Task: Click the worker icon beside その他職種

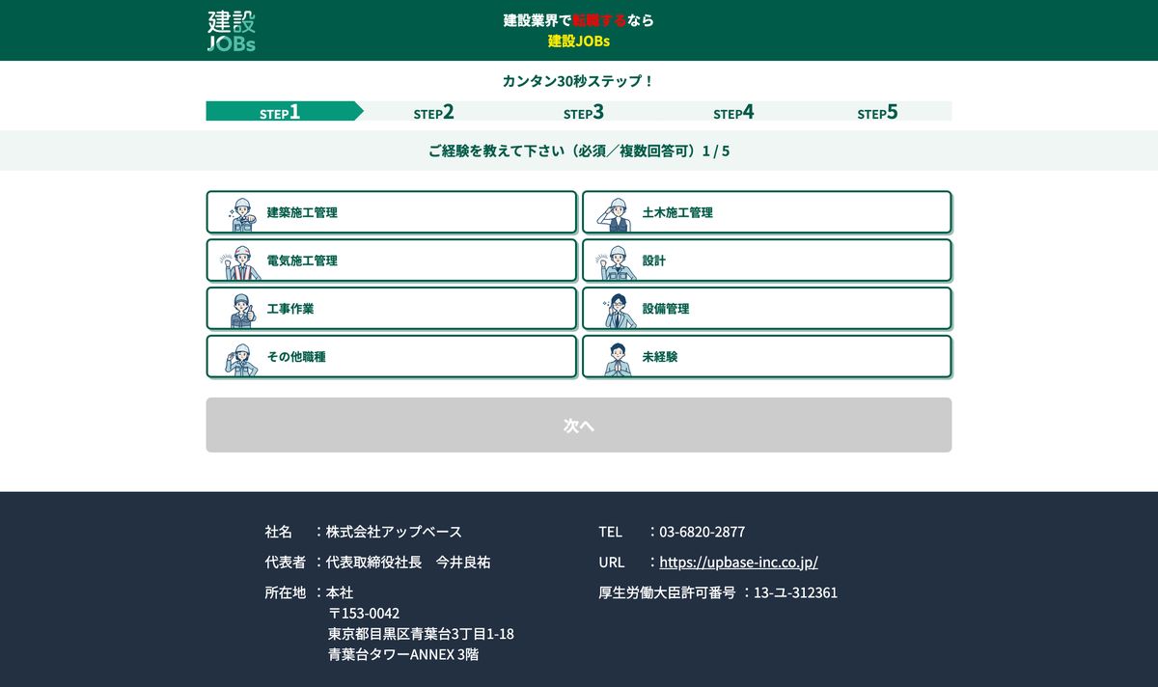Action: (241, 358)
